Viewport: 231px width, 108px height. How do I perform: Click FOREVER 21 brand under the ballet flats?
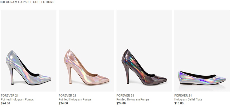click(183, 95)
